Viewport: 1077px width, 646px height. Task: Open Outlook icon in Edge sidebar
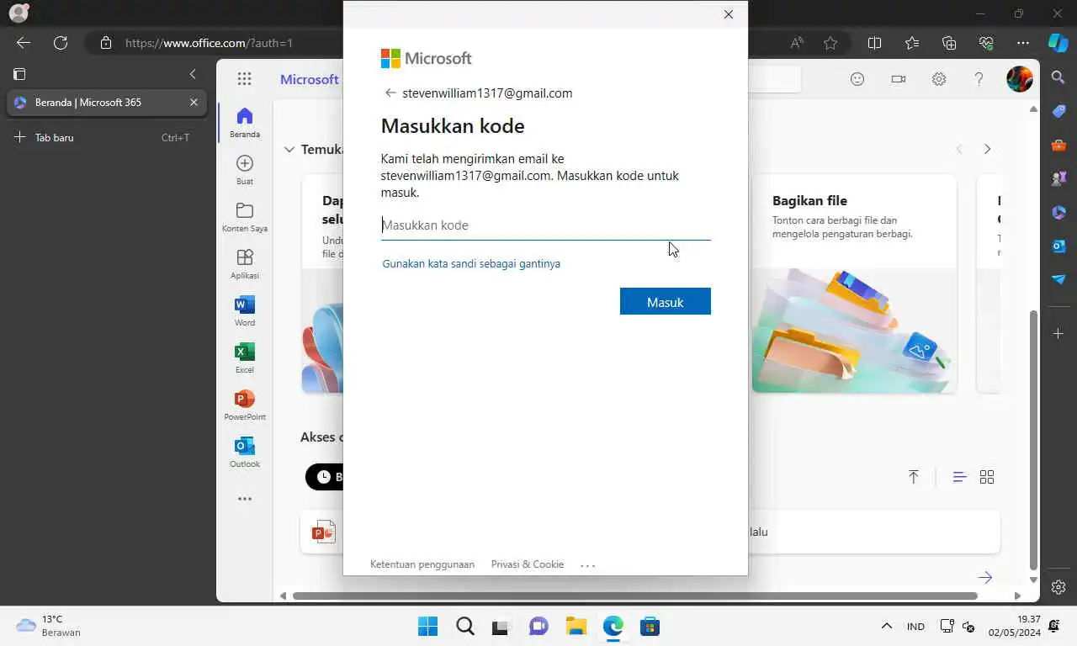click(1058, 246)
